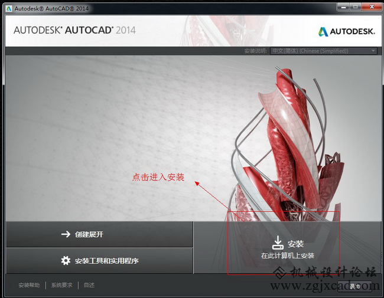Image resolution: width=384 pixels, height=298 pixels.
Task: Maximize the AutoCAD 2014 installer window
Action: 355,7
